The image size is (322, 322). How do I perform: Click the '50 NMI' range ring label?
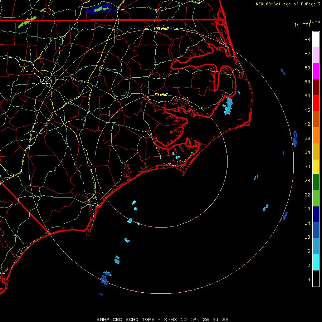(161, 95)
